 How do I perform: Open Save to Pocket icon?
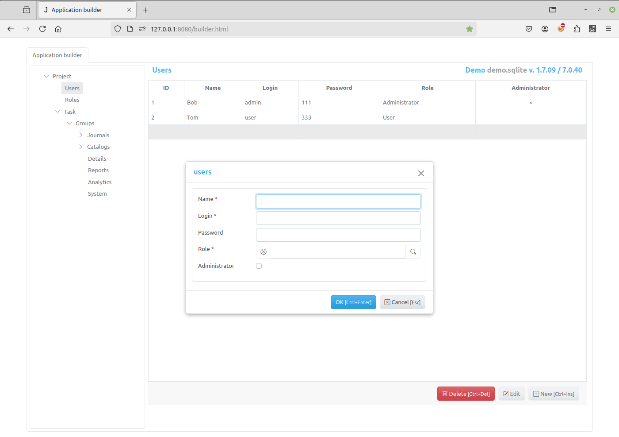click(x=529, y=29)
